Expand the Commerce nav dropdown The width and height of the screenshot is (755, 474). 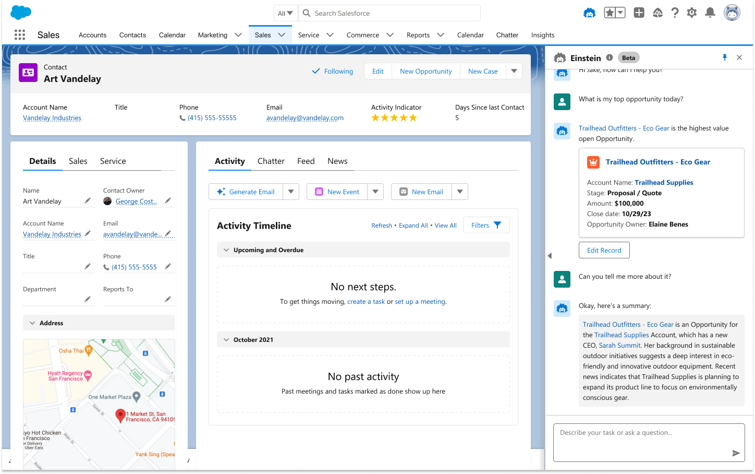click(x=390, y=35)
